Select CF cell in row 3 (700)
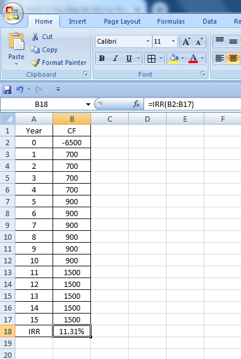The image size is (241, 359). [71, 154]
